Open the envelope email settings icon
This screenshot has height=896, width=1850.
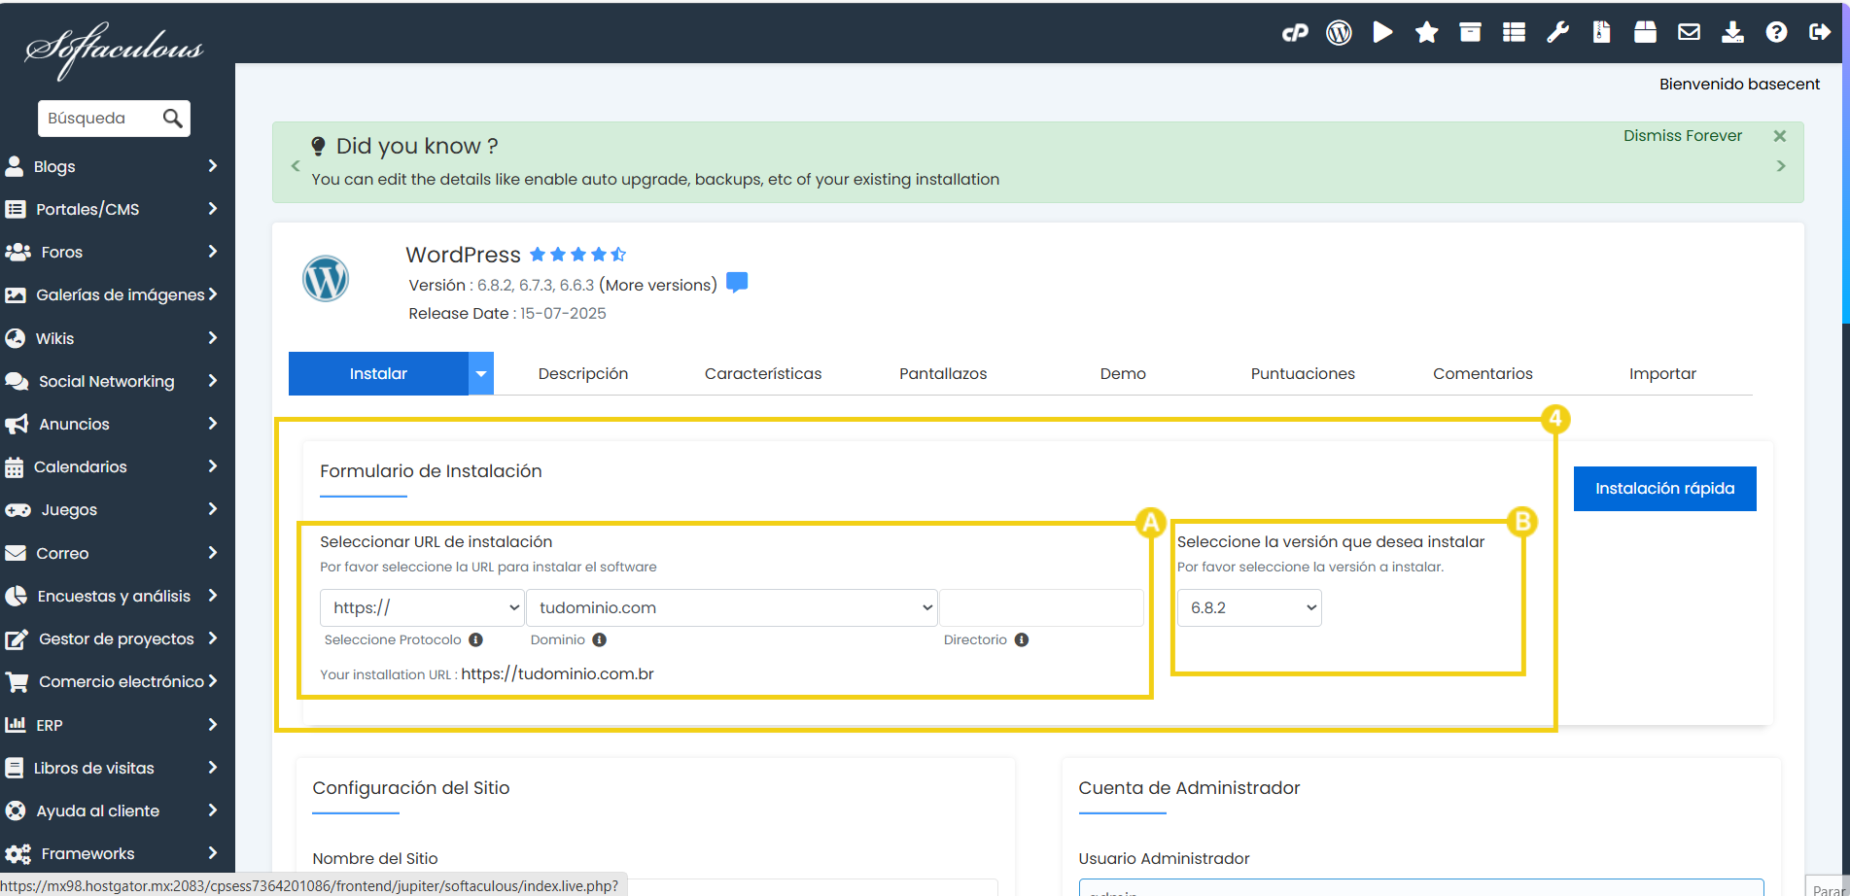1689,32
